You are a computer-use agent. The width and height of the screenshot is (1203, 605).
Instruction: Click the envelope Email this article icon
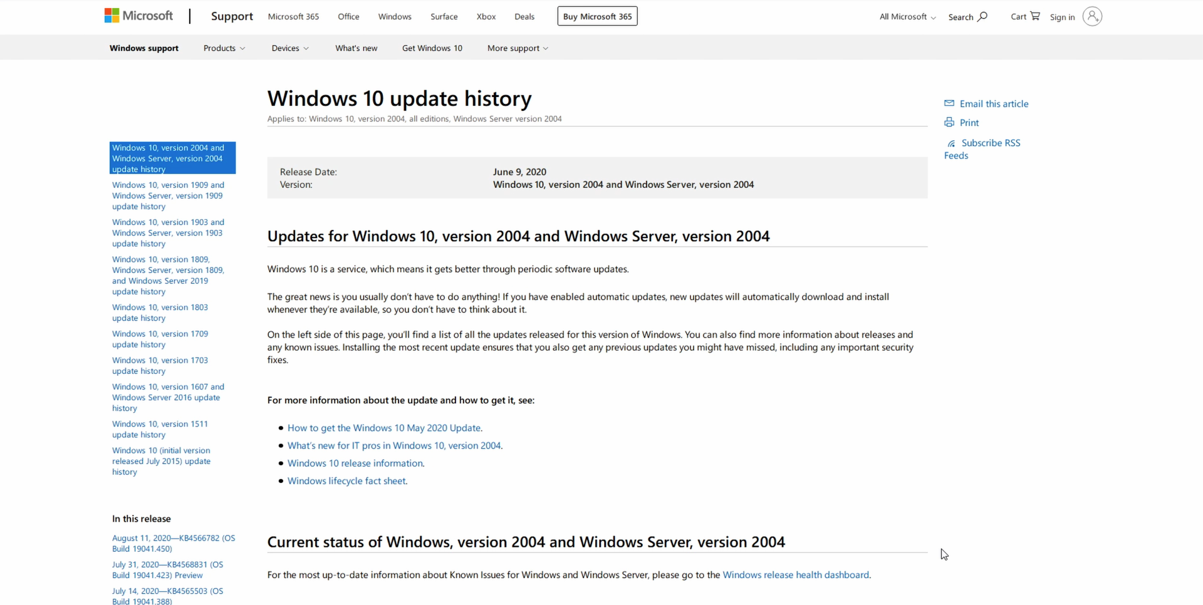949,103
